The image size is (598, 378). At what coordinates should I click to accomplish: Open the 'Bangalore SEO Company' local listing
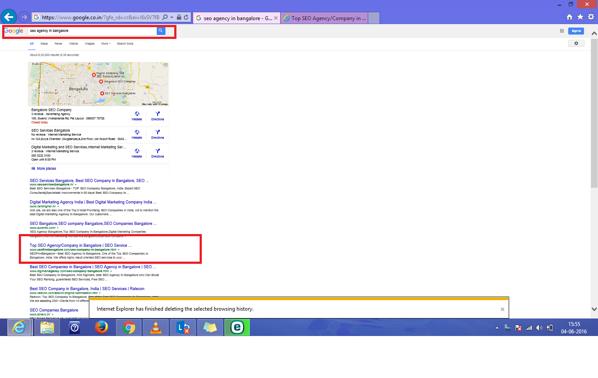[x=51, y=110]
